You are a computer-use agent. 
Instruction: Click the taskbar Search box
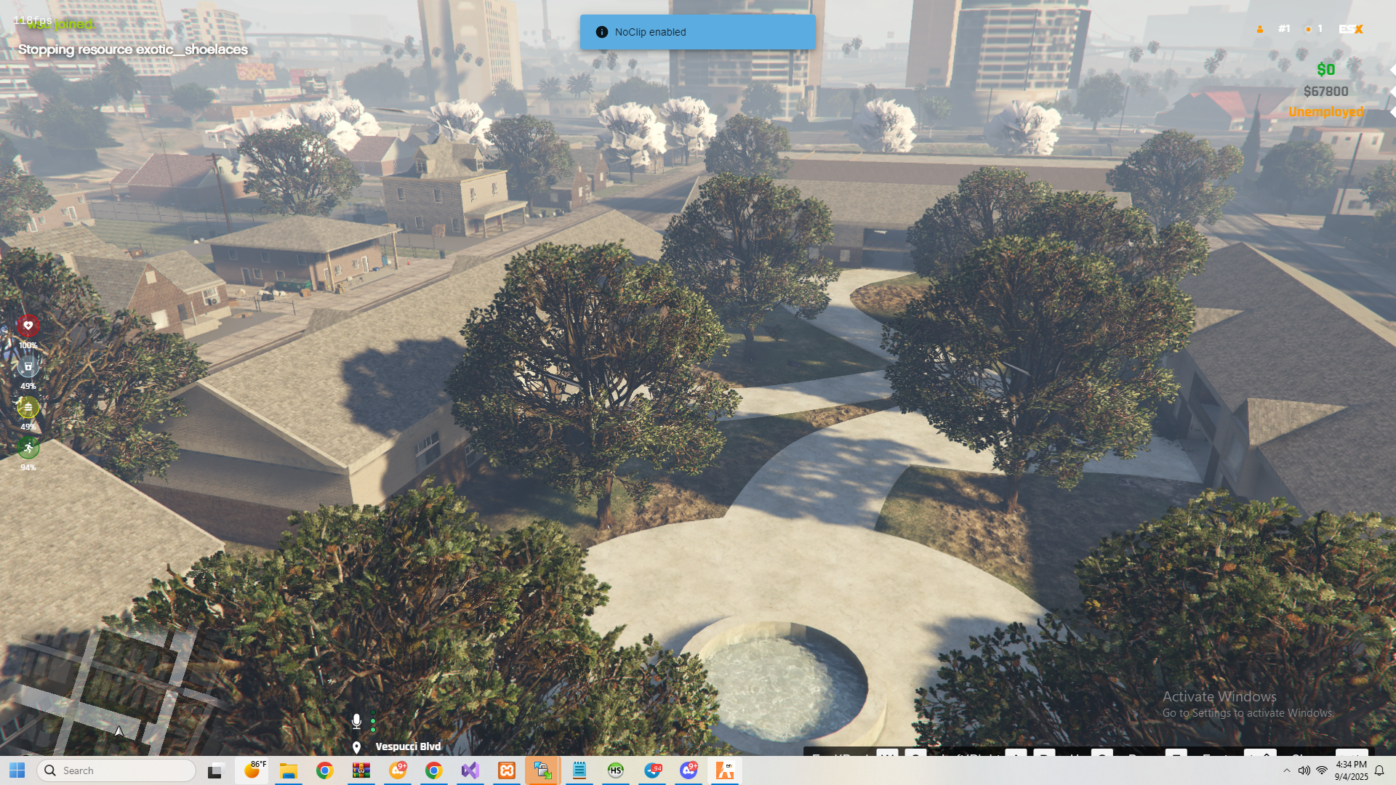(116, 770)
